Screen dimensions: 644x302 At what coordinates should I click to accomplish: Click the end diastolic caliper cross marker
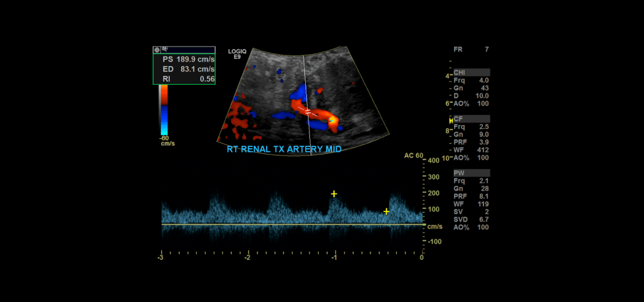pyautogui.click(x=387, y=212)
